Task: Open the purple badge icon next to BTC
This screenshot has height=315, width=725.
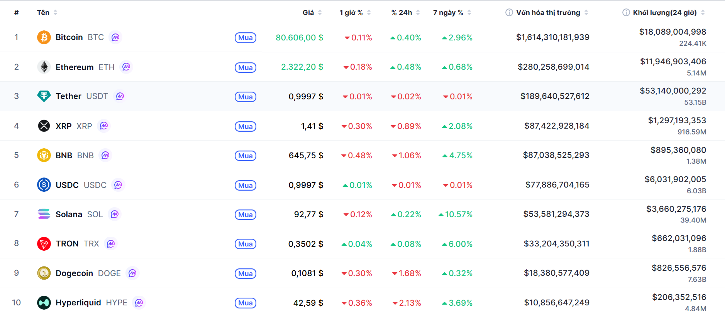Action: click(x=115, y=37)
